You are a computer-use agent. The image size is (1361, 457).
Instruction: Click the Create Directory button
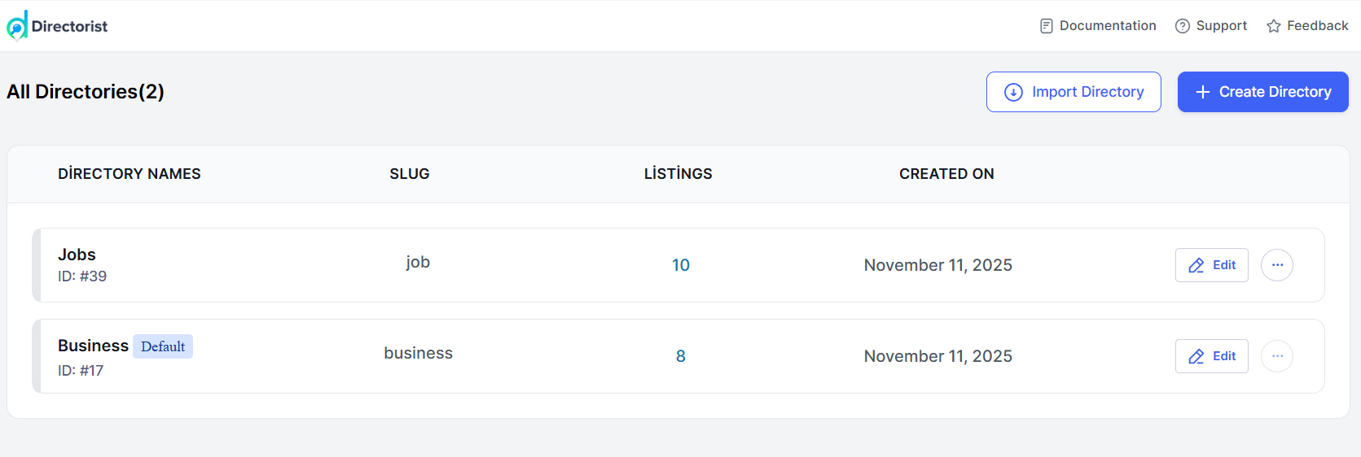tap(1263, 92)
